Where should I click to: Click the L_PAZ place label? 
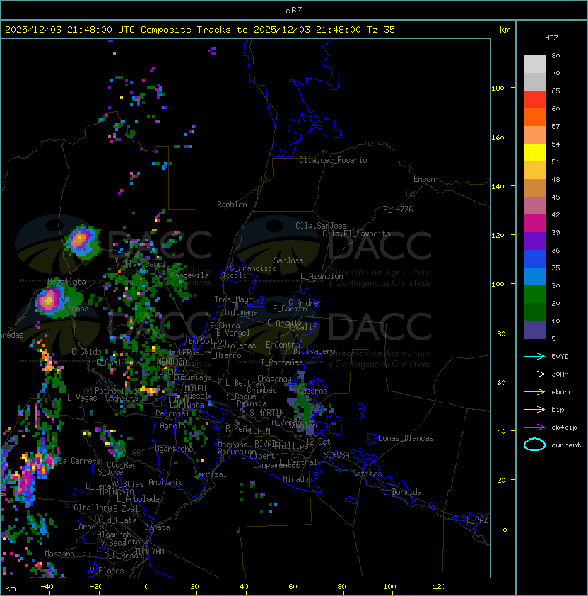tap(477, 520)
